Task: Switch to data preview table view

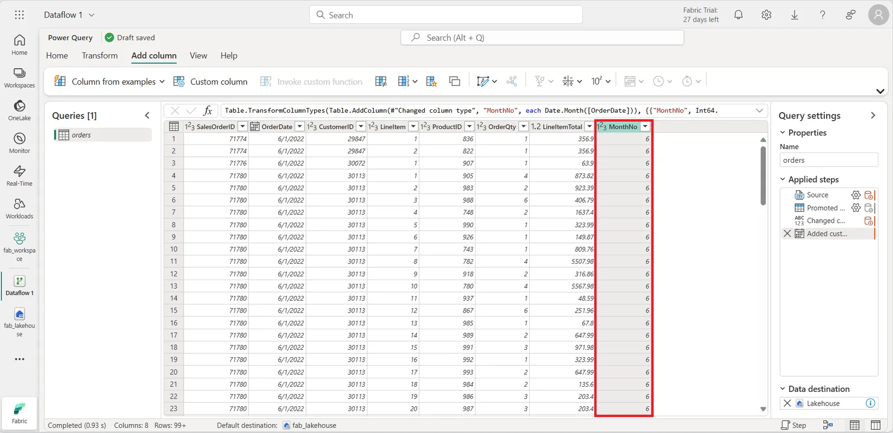Action: 854,425
